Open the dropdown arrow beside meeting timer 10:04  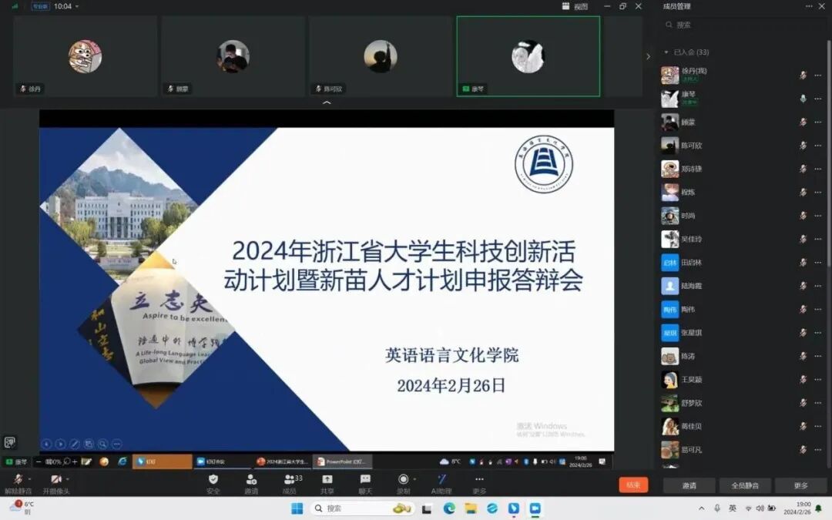[77, 7]
